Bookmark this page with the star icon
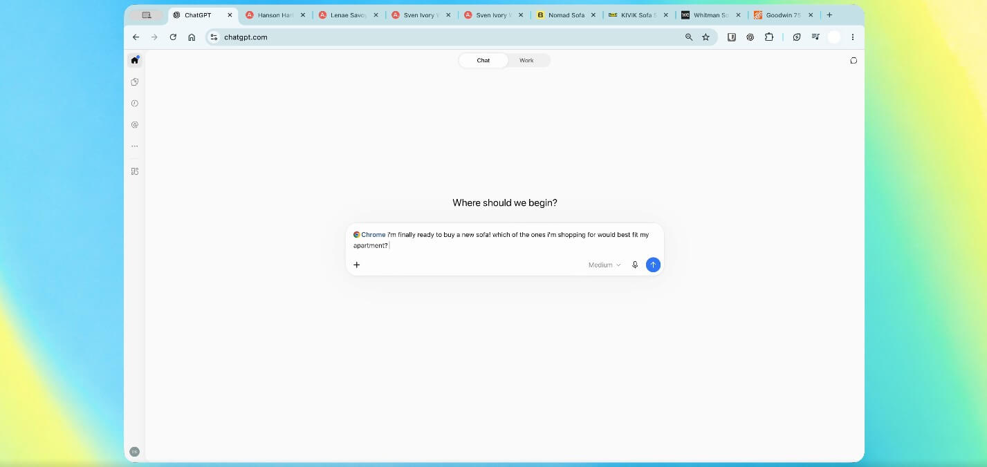Image resolution: width=987 pixels, height=467 pixels. pos(705,37)
